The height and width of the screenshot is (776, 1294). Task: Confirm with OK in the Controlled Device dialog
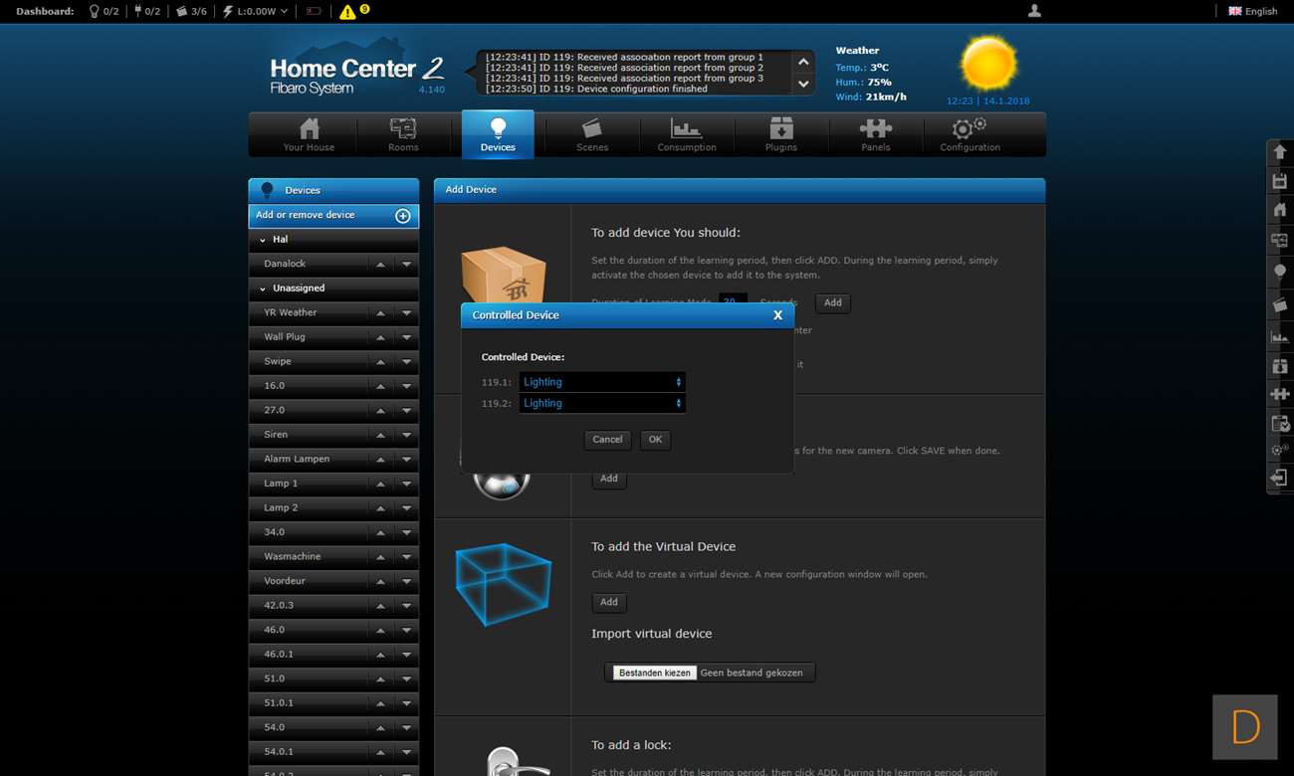click(x=655, y=440)
